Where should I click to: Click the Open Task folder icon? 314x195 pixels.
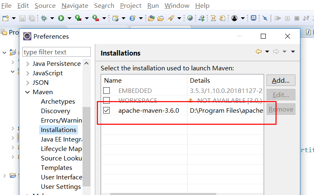[161, 19]
